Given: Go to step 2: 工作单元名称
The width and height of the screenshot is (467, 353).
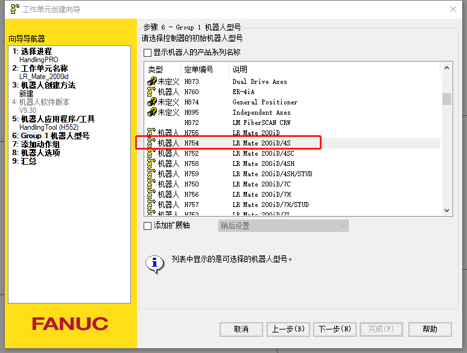Looking at the screenshot, I should 40,68.
